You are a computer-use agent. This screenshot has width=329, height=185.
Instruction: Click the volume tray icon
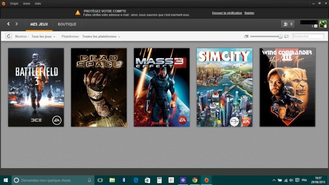click(291, 180)
